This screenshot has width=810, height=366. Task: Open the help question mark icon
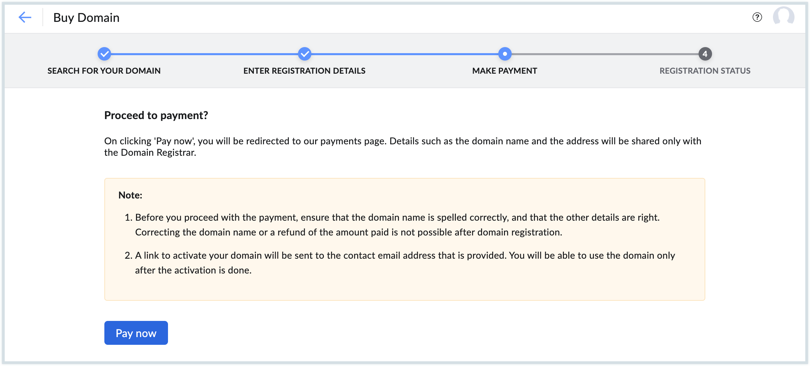point(757,17)
